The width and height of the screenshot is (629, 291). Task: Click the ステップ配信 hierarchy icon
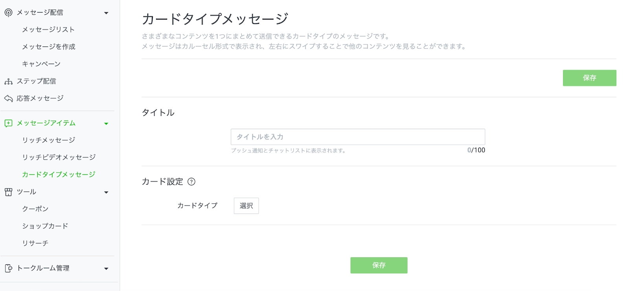pyautogui.click(x=8, y=81)
